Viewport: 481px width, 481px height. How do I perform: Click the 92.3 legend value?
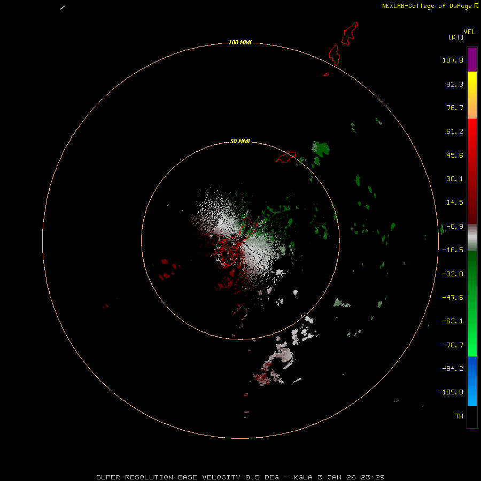[x=455, y=84]
